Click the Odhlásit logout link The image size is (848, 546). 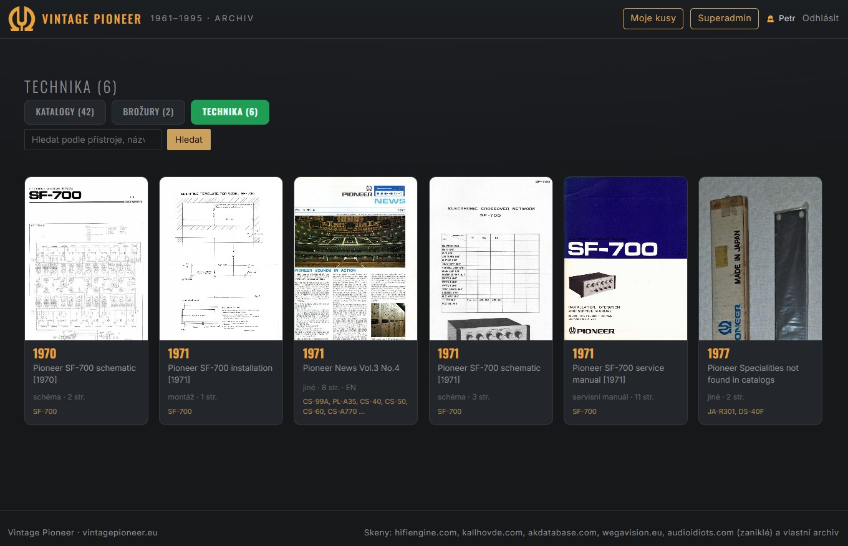(821, 18)
